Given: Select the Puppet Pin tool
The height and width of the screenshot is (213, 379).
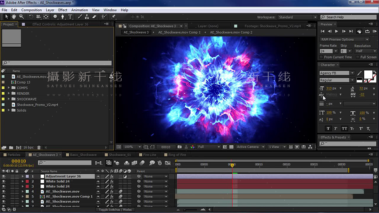Looking at the screenshot, I should [x=113, y=17].
